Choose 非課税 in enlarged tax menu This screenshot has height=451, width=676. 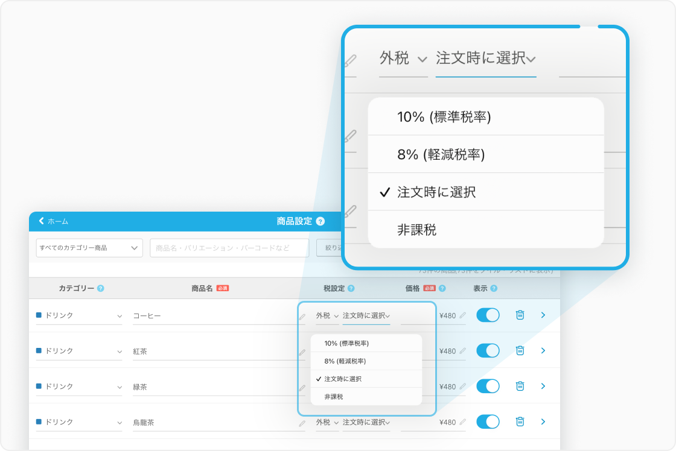[x=417, y=230]
